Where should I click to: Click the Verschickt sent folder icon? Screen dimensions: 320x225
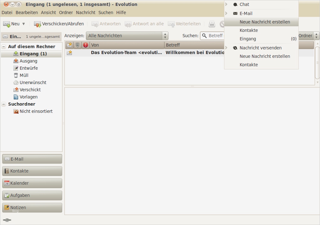[16, 90]
